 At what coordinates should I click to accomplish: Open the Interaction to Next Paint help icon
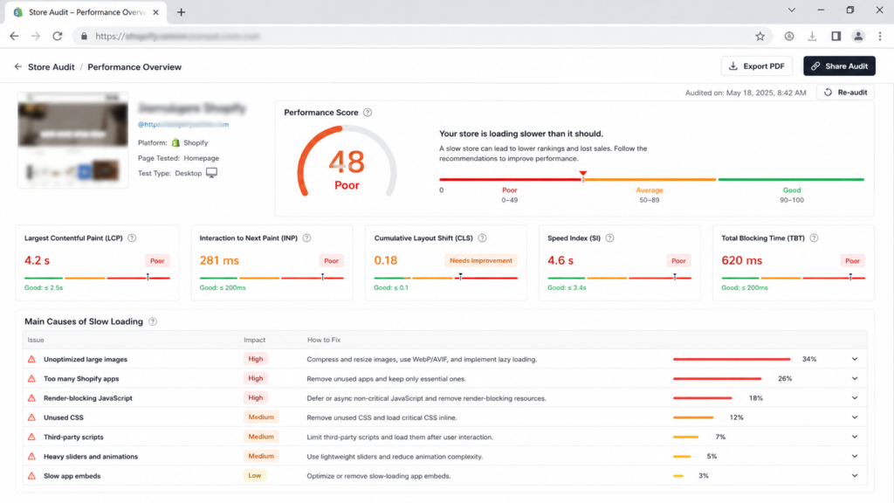(306, 238)
